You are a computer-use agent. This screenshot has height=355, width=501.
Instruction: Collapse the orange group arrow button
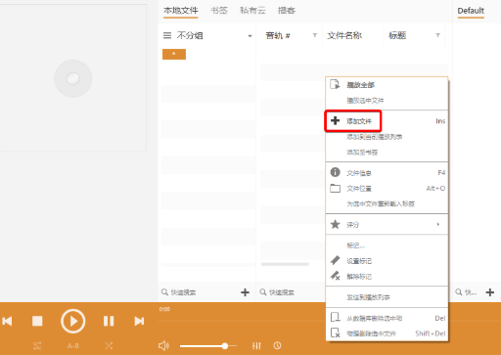click(174, 54)
